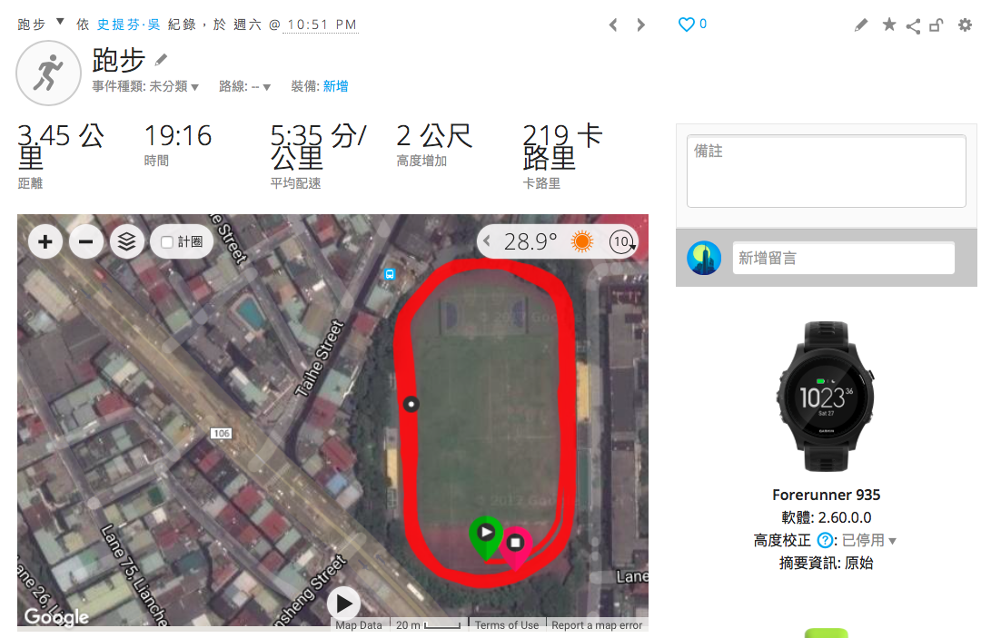1001x638 pixels.
Task: Open the gear settings menu
Action: (x=966, y=25)
